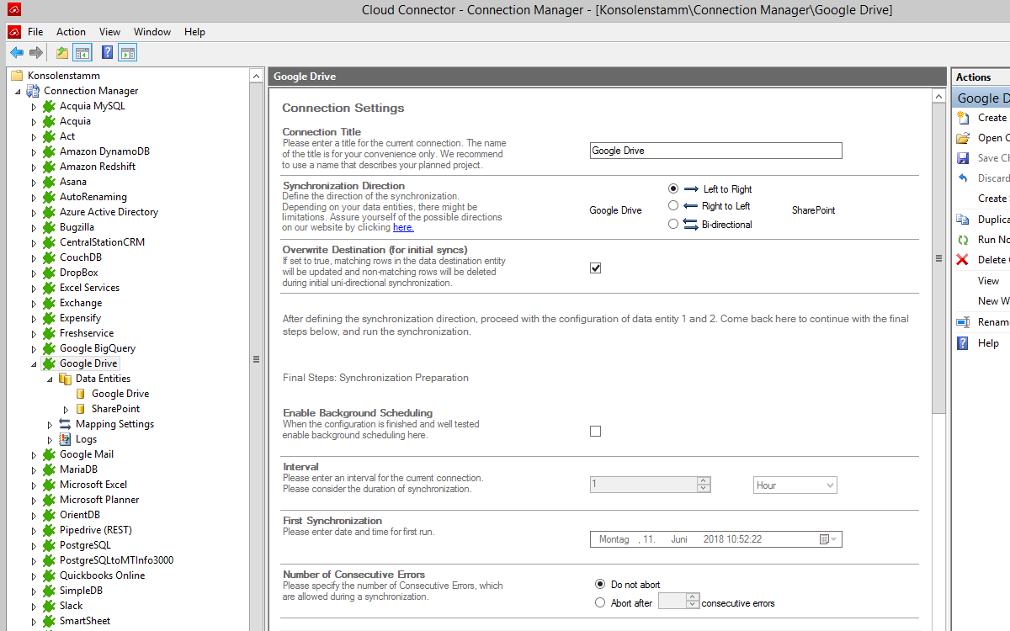Toggle the Show/Hide Action Pane icon
The height and width of the screenshot is (631, 1010).
[127, 53]
